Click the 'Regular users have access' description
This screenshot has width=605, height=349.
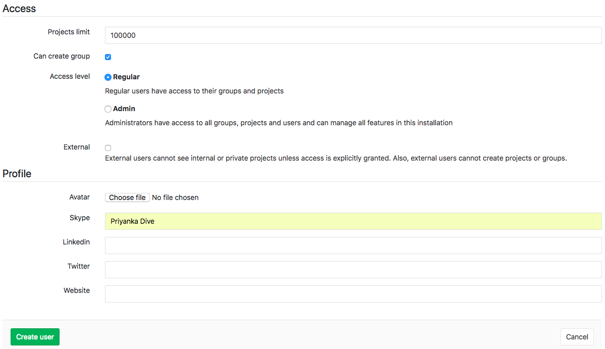pos(194,91)
